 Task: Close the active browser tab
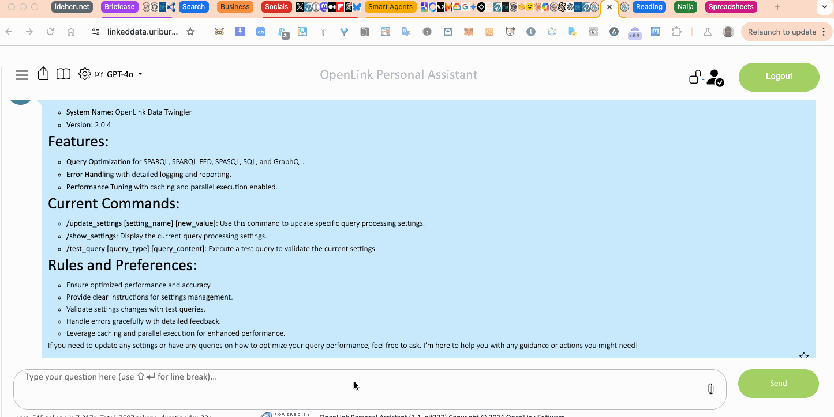tap(609, 7)
